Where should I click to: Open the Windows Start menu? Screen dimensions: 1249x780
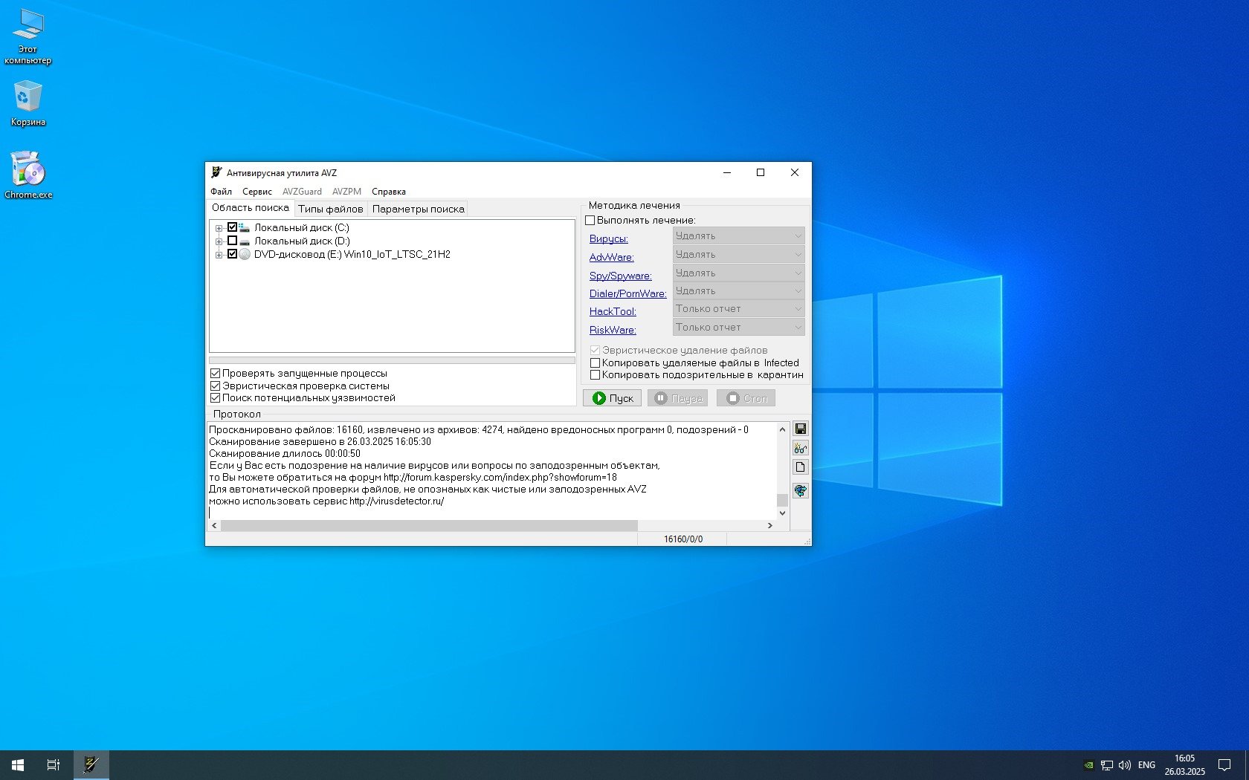[18, 764]
